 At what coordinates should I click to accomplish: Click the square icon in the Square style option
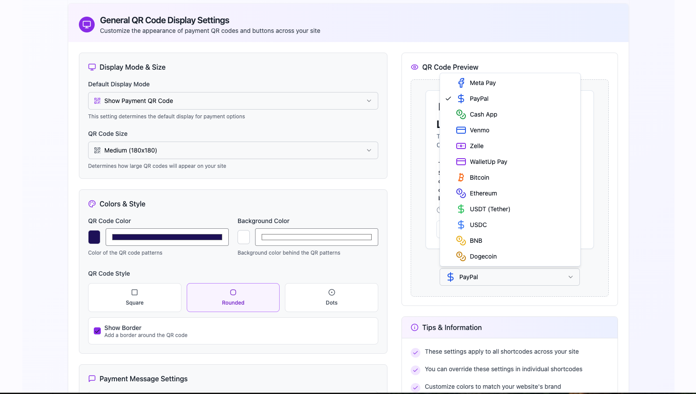pos(135,292)
